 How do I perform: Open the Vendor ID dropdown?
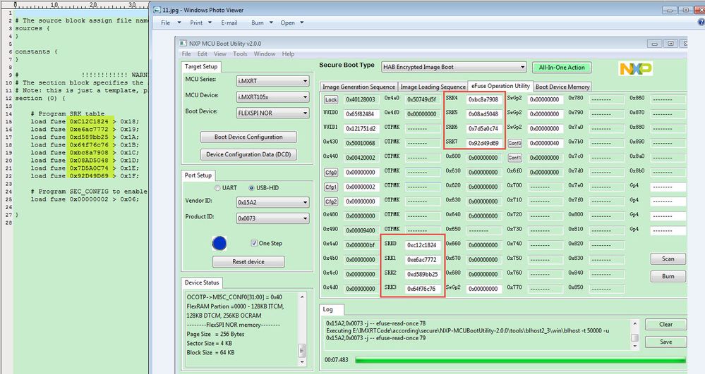click(x=273, y=202)
